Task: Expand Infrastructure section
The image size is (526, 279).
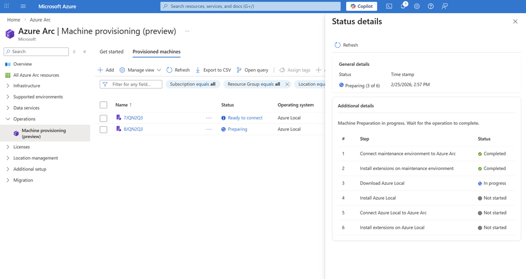Action: [26, 86]
